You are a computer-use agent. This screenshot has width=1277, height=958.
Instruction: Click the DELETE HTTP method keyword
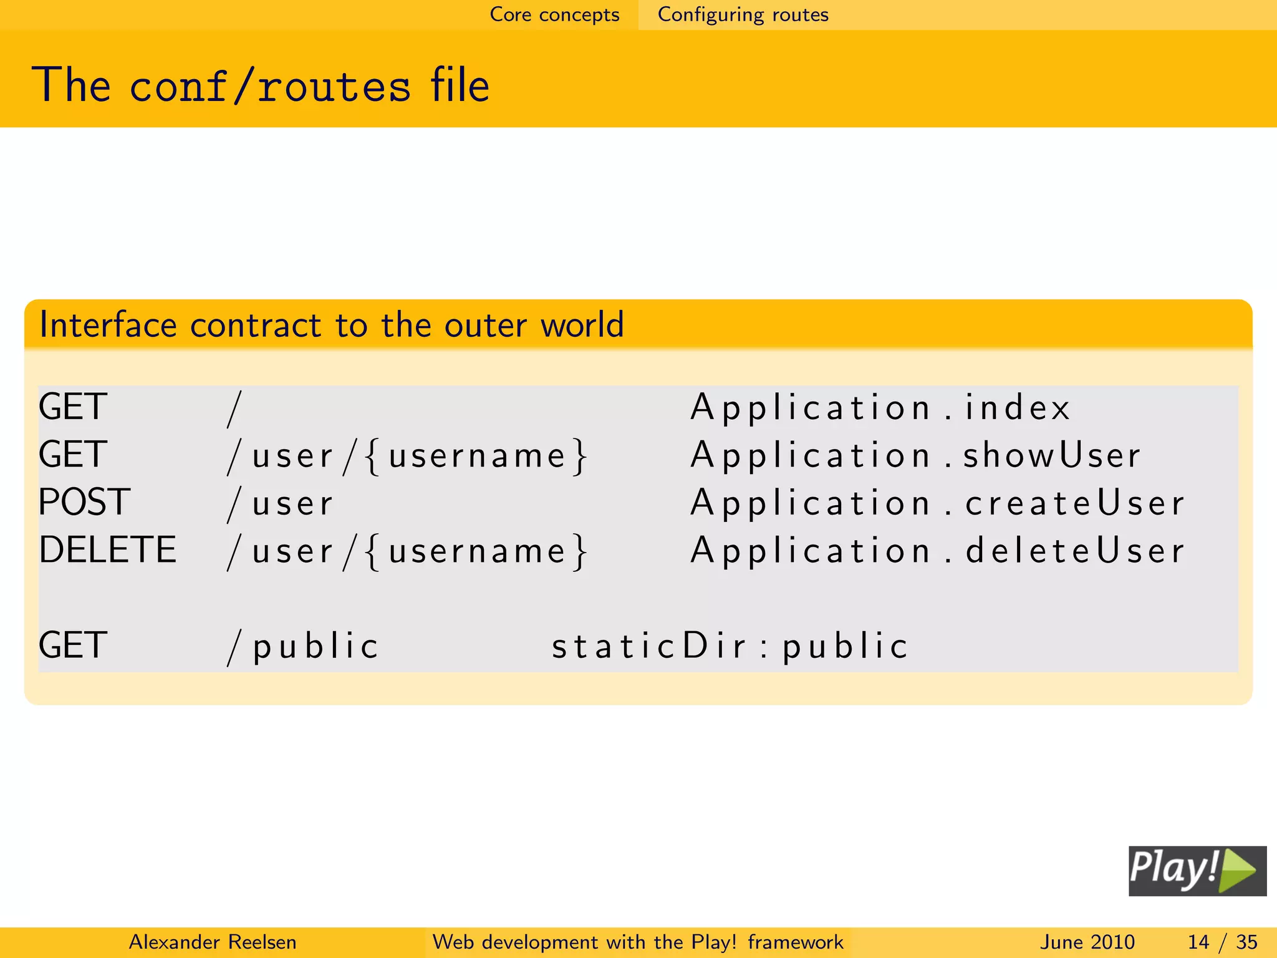click(108, 550)
